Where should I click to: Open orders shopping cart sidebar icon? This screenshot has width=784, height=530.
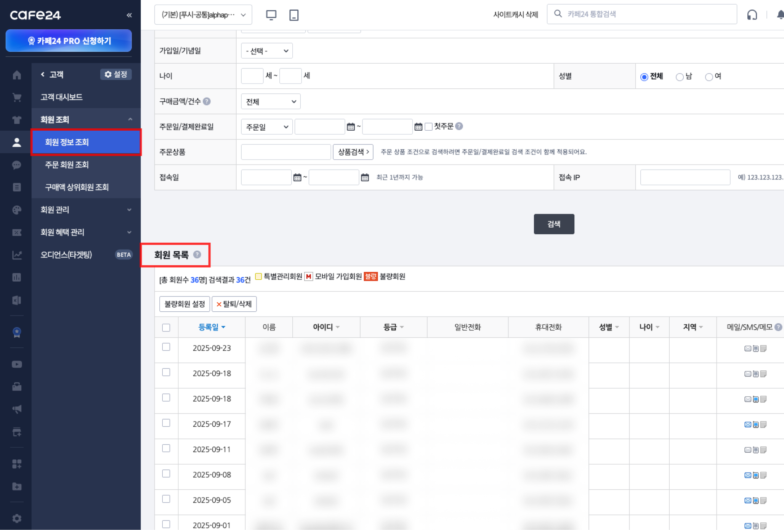coord(16,97)
